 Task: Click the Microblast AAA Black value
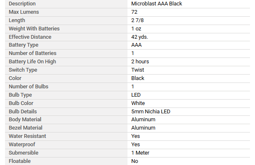[x=157, y=4]
